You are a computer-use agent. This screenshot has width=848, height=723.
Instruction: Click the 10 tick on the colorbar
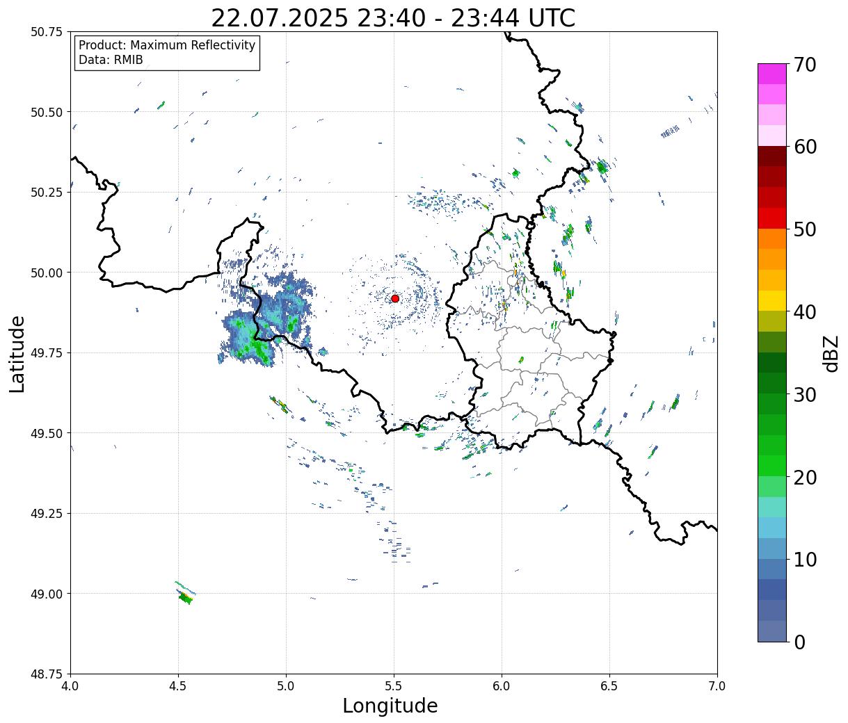click(x=804, y=559)
